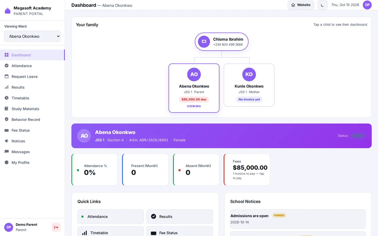378x236 pixels.
Task: Click the Absent (Month) stat card
Action: pyautogui.click(x=196, y=170)
